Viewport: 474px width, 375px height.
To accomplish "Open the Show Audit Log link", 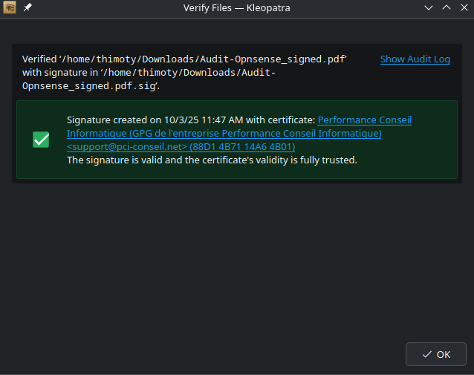I will (415, 59).
